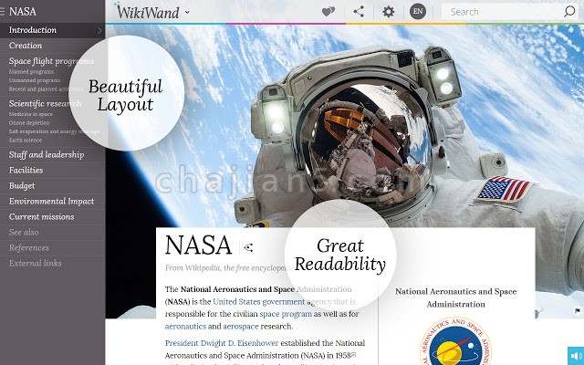Follow the United States government link
The image size is (584, 365).
(x=259, y=302)
